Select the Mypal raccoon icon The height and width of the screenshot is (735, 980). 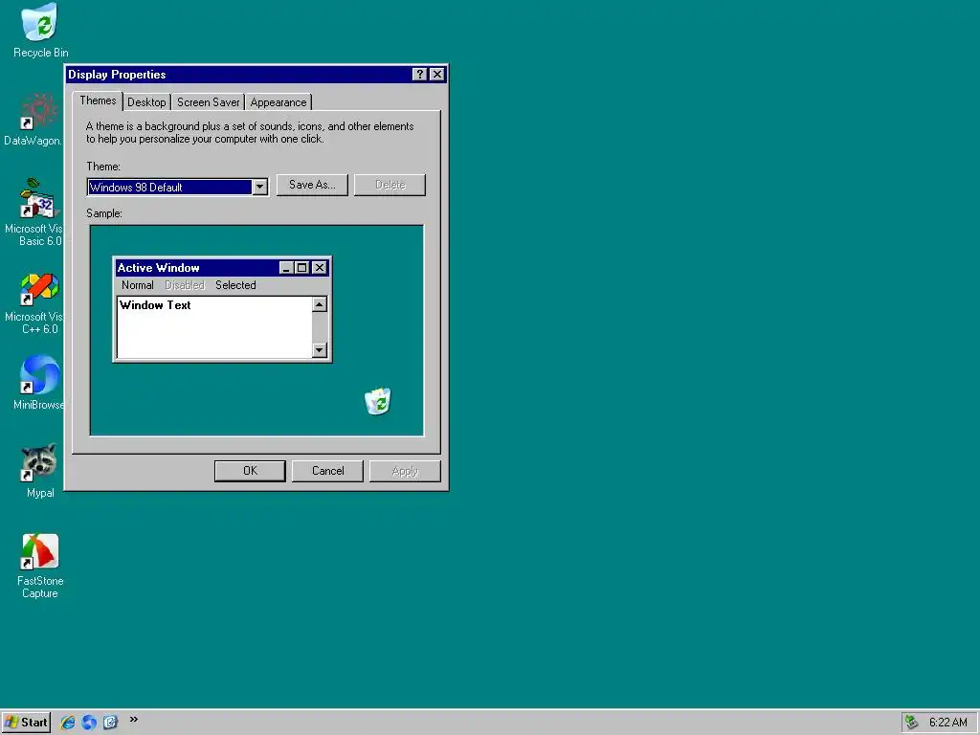38,462
